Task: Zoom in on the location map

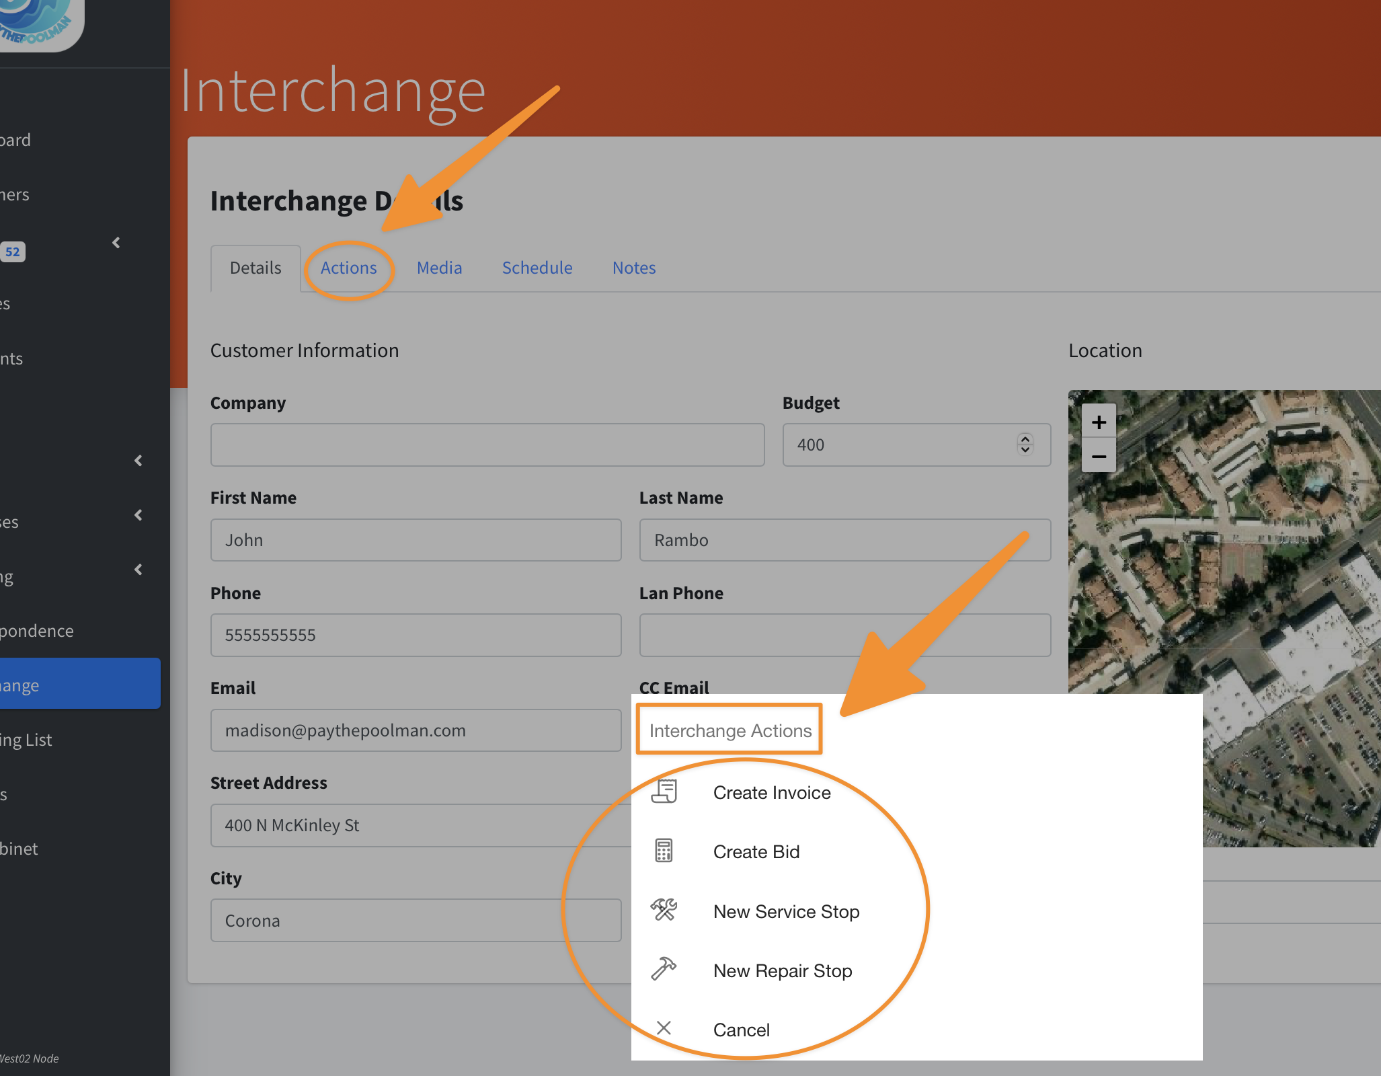Action: click(x=1099, y=422)
